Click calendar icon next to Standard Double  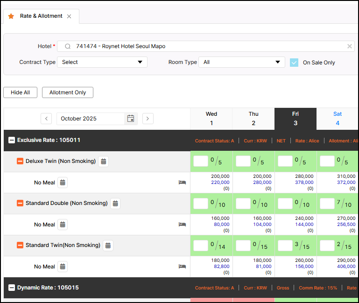(x=115, y=204)
